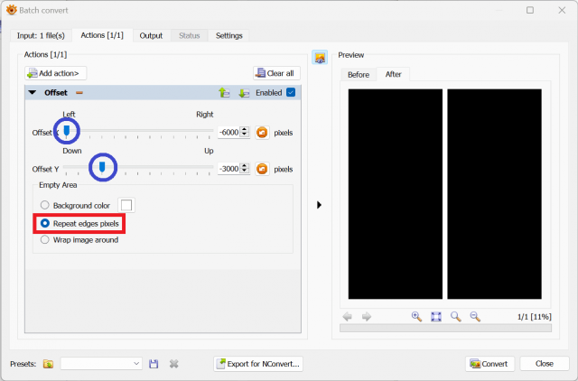Collapse preview panel with arrow
This screenshot has width=578, height=381.
click(x=319, y=205)
